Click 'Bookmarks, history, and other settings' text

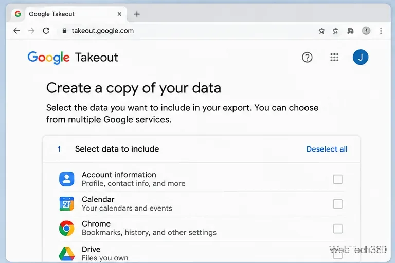coord(149,233)
